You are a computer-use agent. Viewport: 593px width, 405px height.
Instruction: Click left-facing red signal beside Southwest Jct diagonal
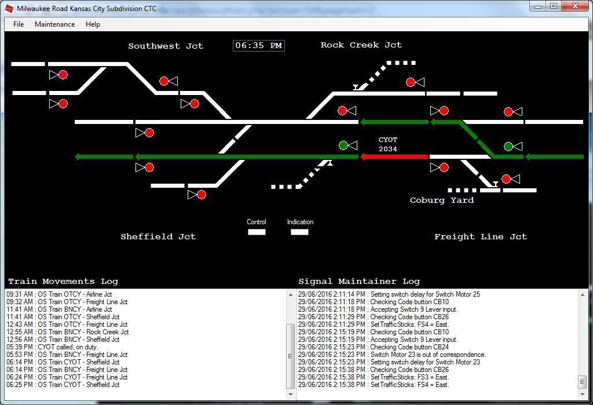[x=169, y=81]
